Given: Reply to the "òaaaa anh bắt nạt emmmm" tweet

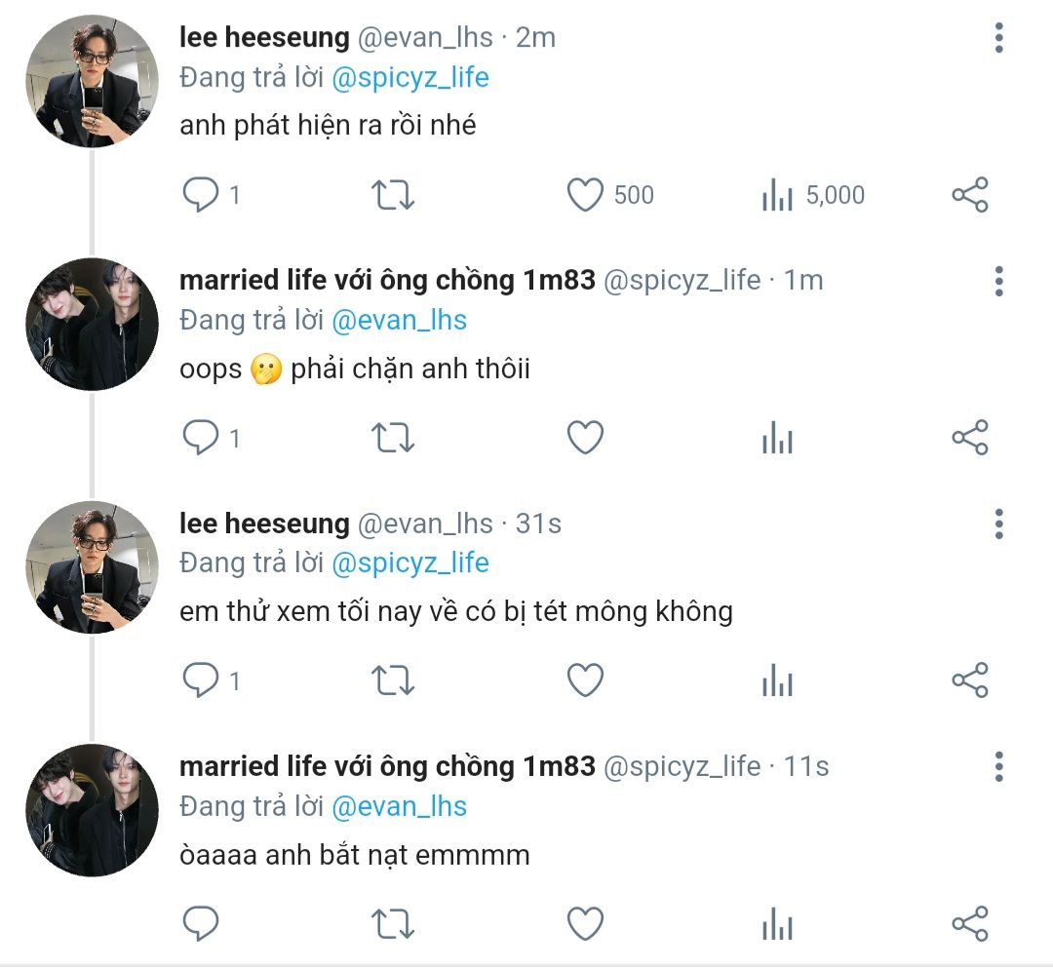Looking at the screenshot, I should click(x=201, y=923).
